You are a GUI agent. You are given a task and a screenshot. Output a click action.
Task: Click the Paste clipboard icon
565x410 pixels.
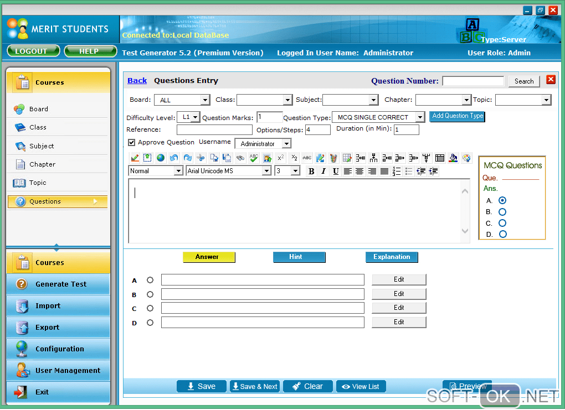tap(227, 158)
